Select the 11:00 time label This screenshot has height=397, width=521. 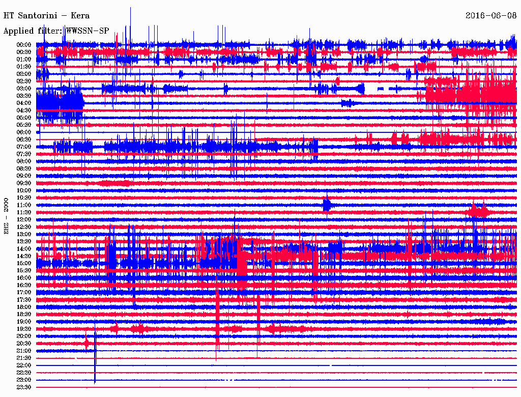[x=24, y=205]
